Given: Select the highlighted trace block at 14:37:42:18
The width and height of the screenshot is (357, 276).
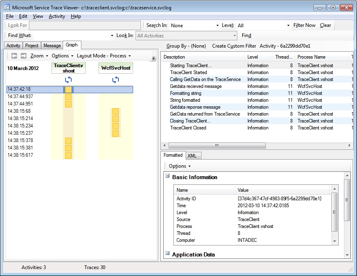Looking at the screenshot, I should pos(68,90).
